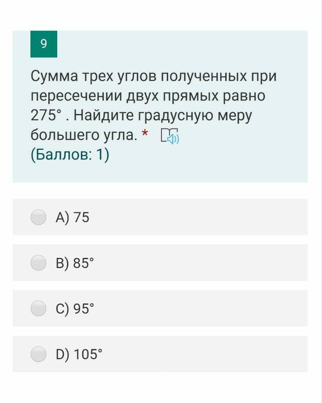This screenshot has height=403, width=322.
Task: Click the answer text 'A) 75'
Action: click(72, 218)
